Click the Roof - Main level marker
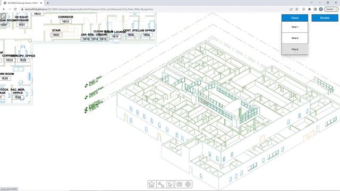 pyautogui.click(x=93, y=82)
